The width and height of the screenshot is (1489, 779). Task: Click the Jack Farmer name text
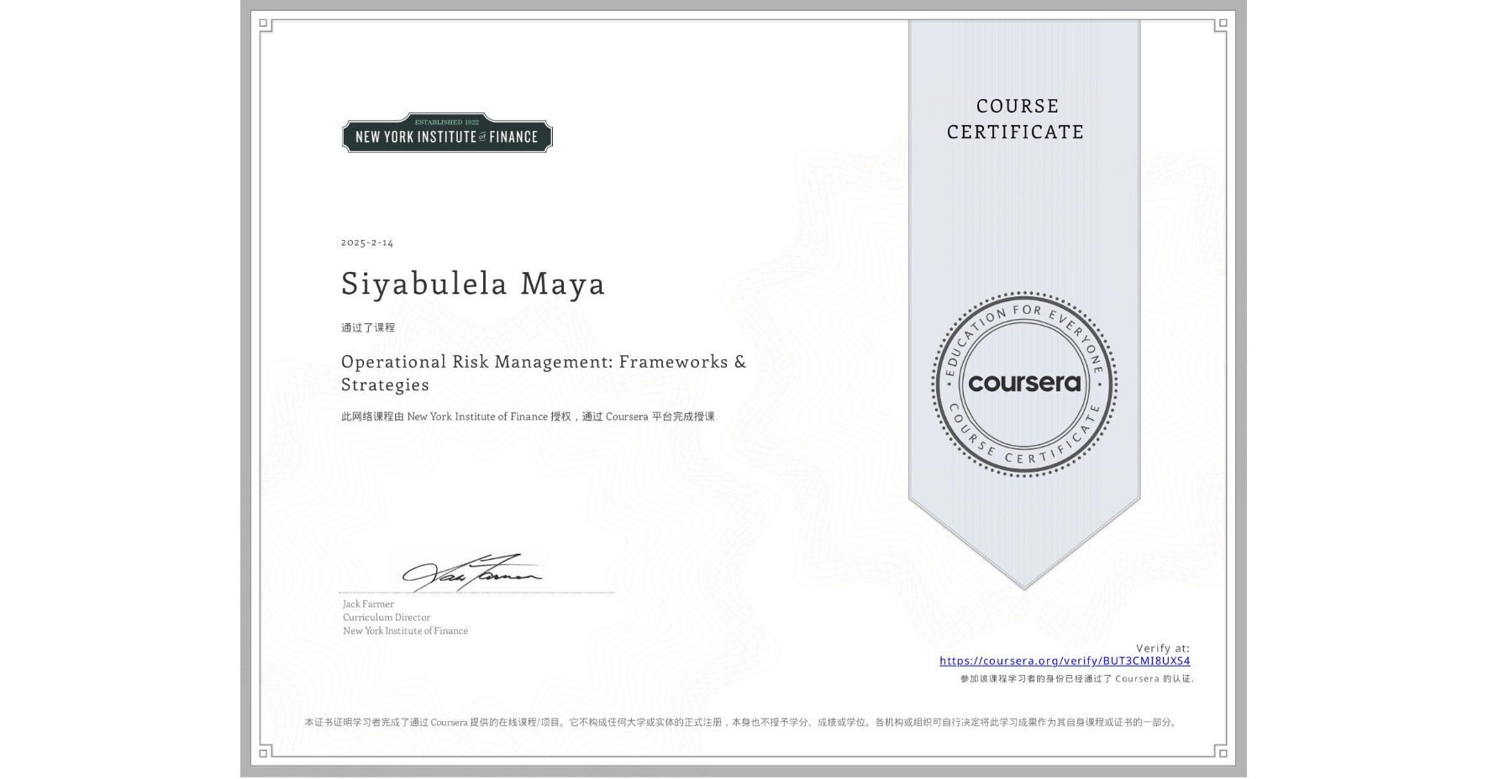click(368, 604)
